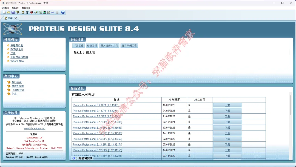Viewport: 296px width, 167px height.
Task: Open the 仿真 tutorial link
Action: (13, 53)
